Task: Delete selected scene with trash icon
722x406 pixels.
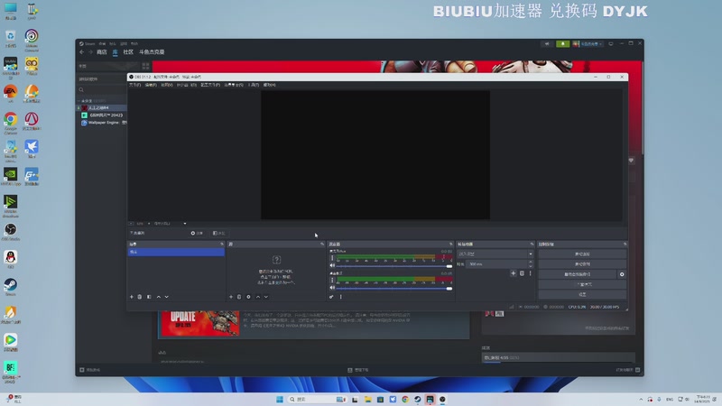Action: [x=140, y=297]
